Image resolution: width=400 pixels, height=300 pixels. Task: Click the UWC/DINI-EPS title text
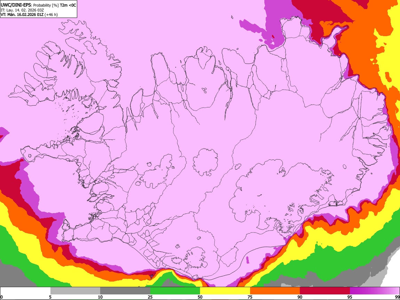(x=16, y=5)
